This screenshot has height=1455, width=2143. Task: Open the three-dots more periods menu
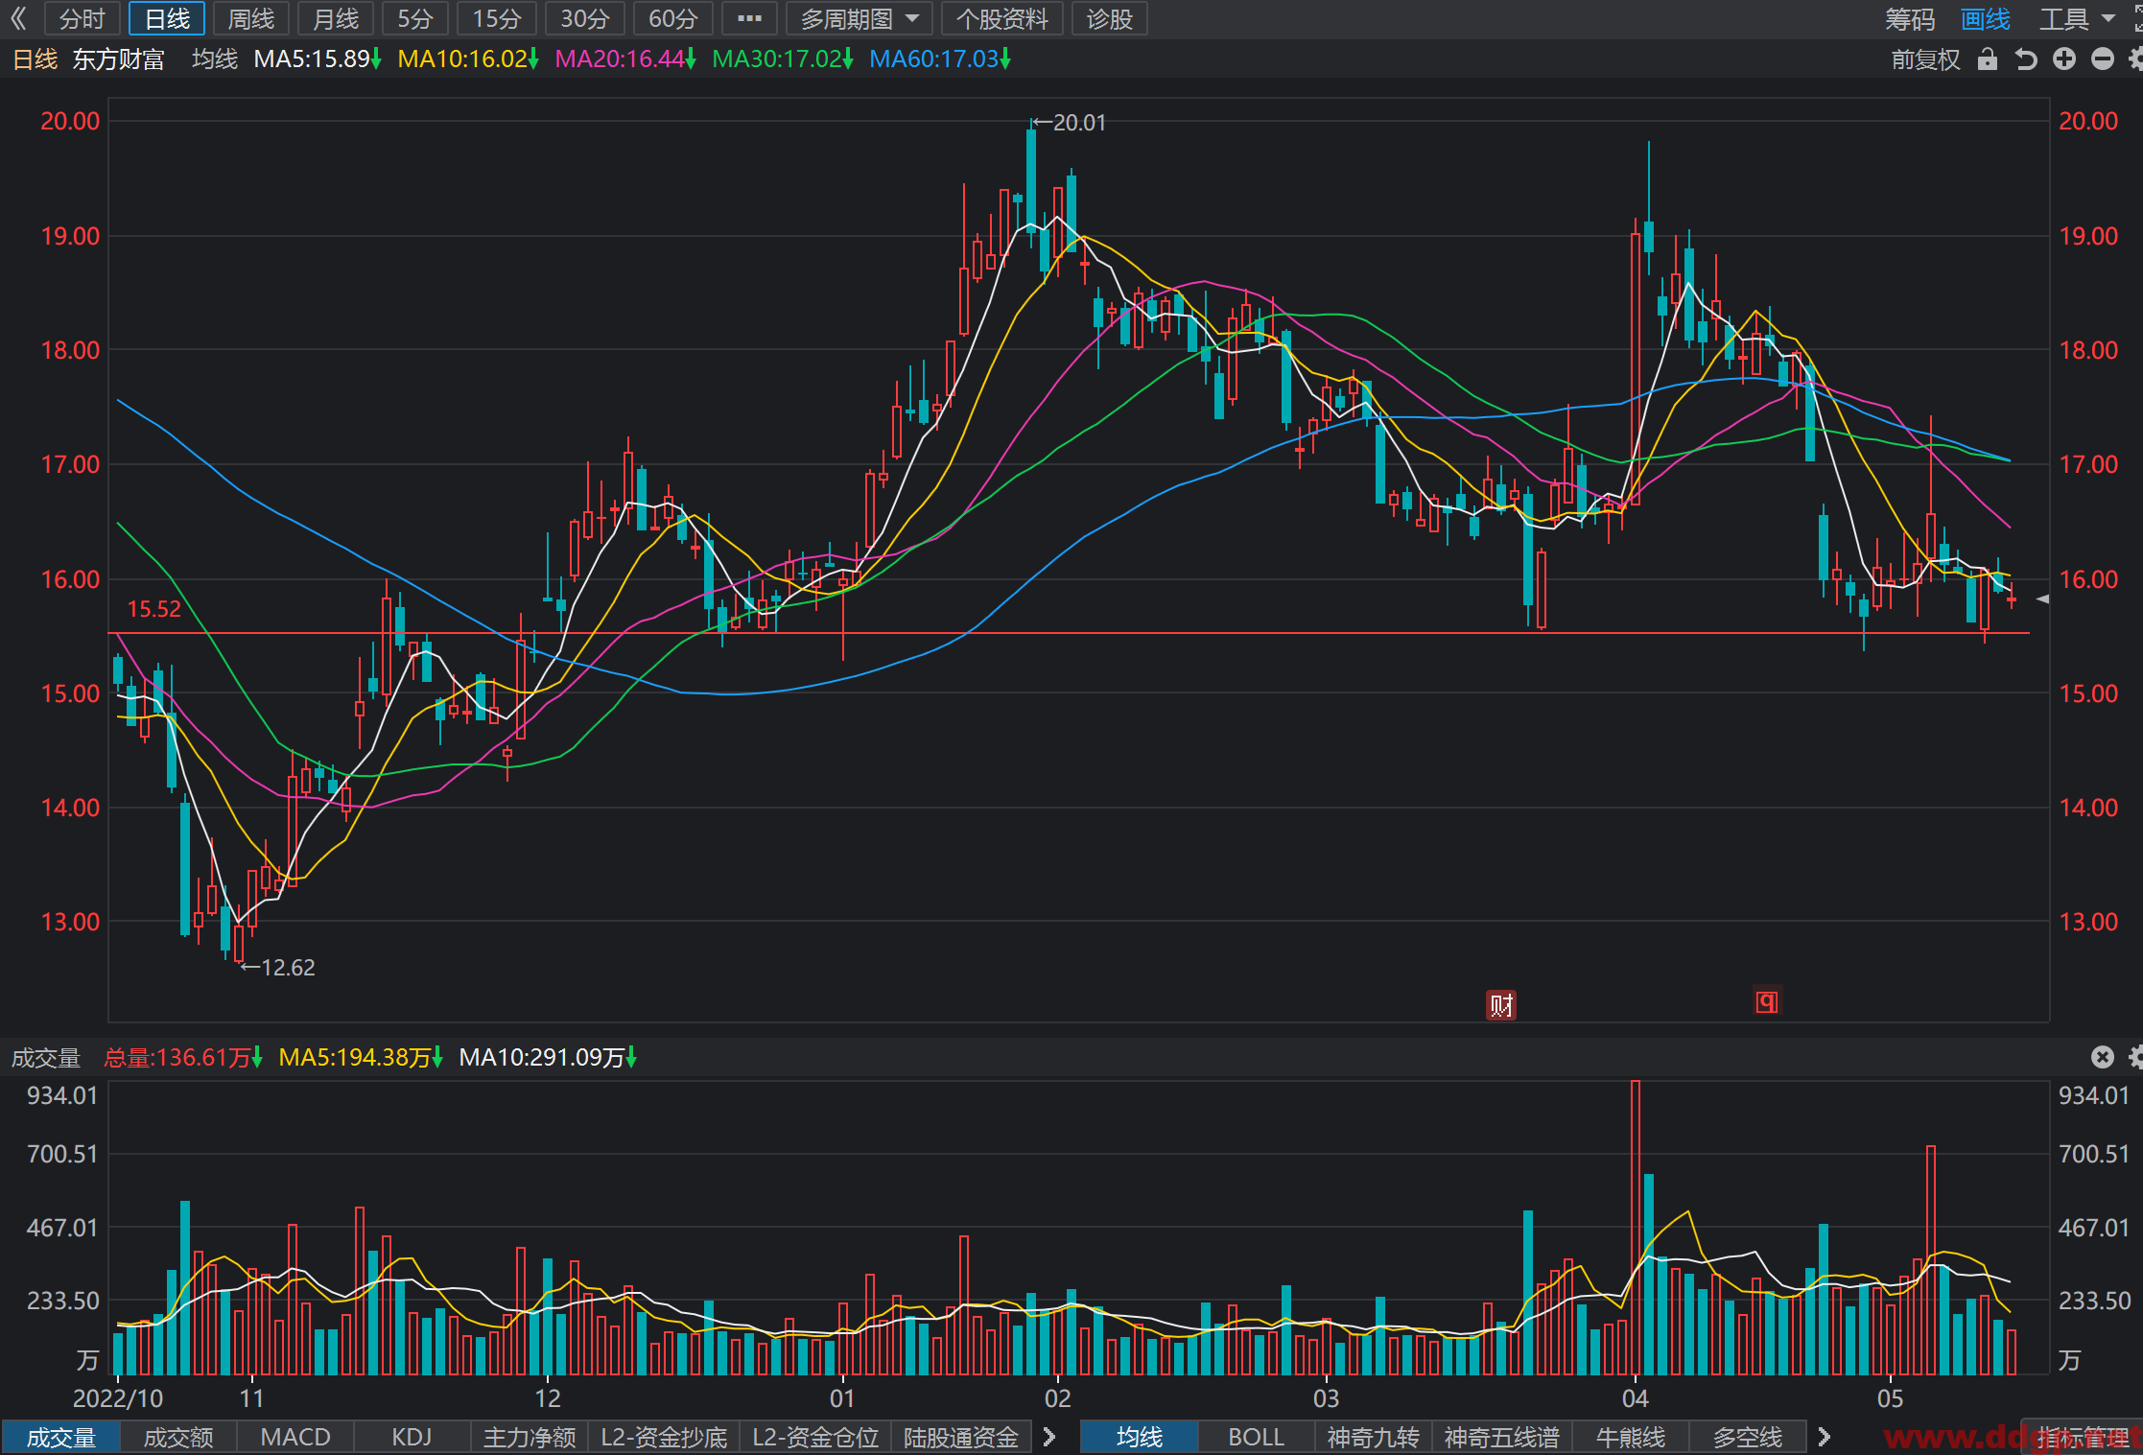[x=749, y=18]
